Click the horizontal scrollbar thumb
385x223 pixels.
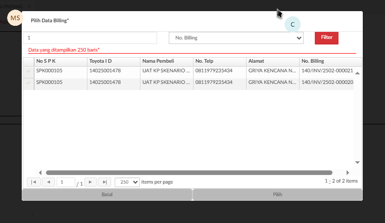(x=189, y=172)
